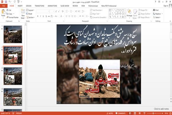The image size is (172, 115).
Task: Fit slide to current window
Action: point(170,113)
